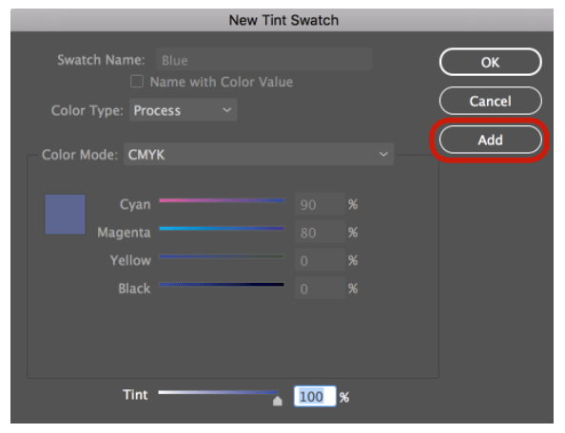Click the Cyan slider track
The width and height of the screenshot is (565, 433).
(222, 200)
